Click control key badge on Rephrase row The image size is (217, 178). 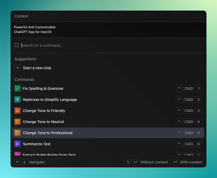click(179, 100)
